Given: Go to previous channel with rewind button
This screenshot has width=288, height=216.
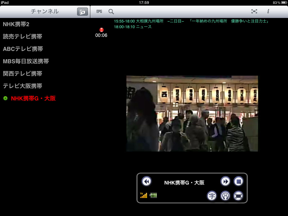Looking at the screenshot, I should 147,181.
